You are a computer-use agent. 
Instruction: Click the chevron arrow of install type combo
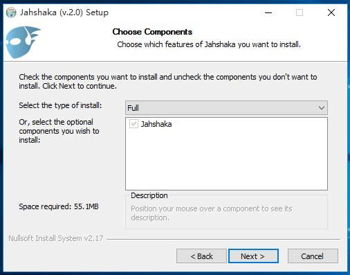pos(322,108)
